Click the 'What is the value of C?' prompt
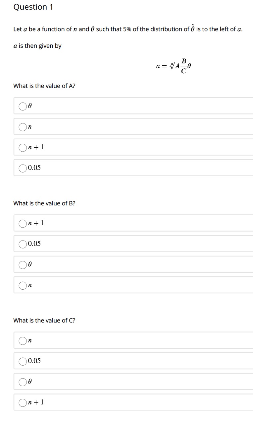The image size is (253, 428). pos(44,320)
